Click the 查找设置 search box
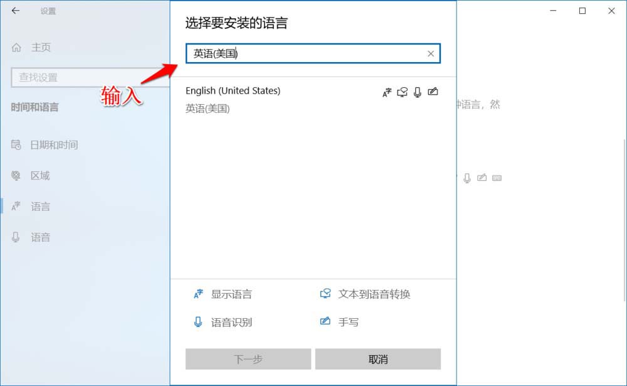627x386 pixels. point(88,77)
